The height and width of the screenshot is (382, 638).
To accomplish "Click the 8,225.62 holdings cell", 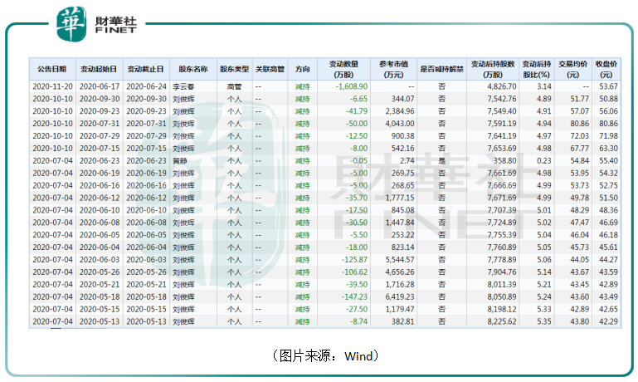I will click(x=502, y=321).
